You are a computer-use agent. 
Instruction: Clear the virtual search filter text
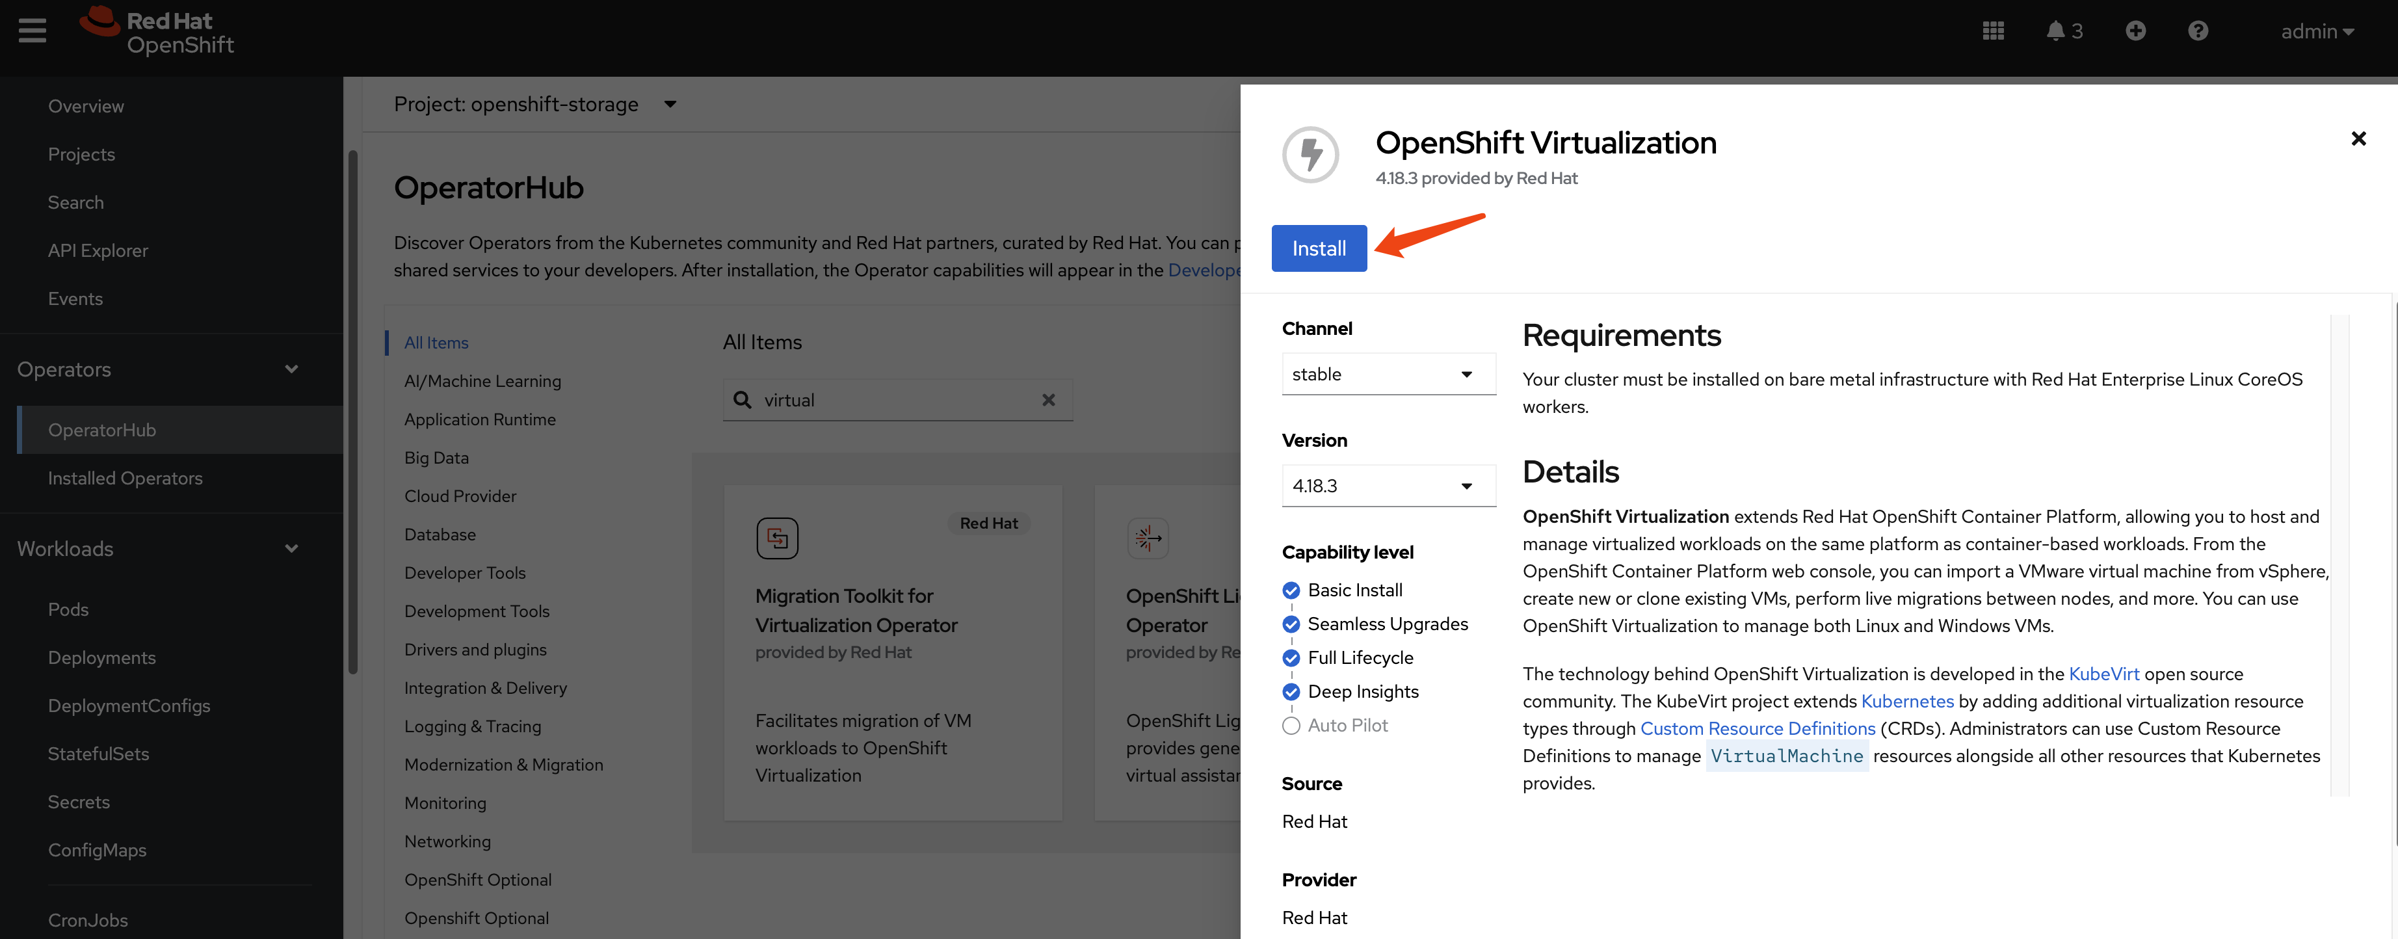(x=1048, y=400)
